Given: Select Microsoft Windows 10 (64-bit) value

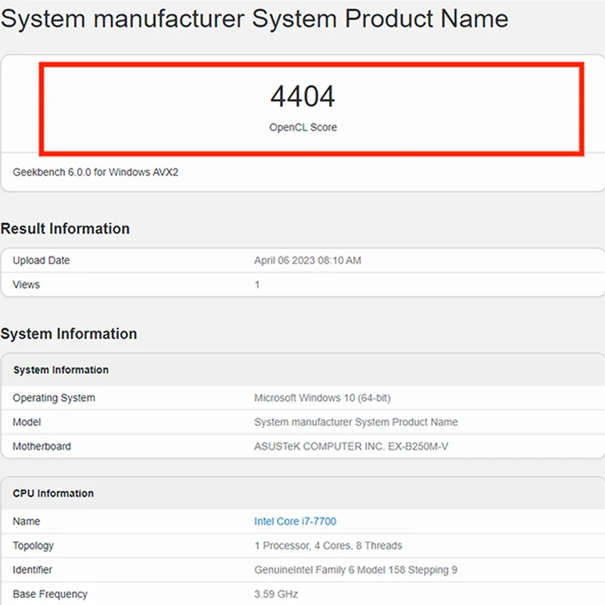Looking at the screenshot, I should tap(322, 398).
